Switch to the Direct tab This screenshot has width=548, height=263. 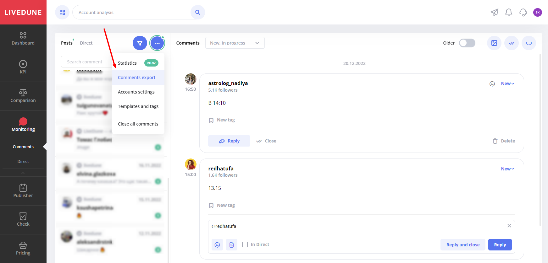pyautogui.click(x=86, y=43)
